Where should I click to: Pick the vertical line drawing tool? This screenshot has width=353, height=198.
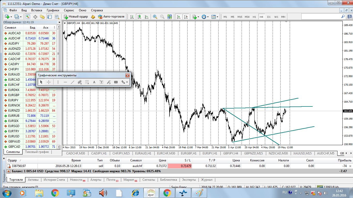click(58, 82)
